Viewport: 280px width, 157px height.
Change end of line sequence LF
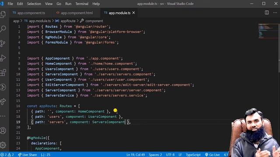point(180,155)
